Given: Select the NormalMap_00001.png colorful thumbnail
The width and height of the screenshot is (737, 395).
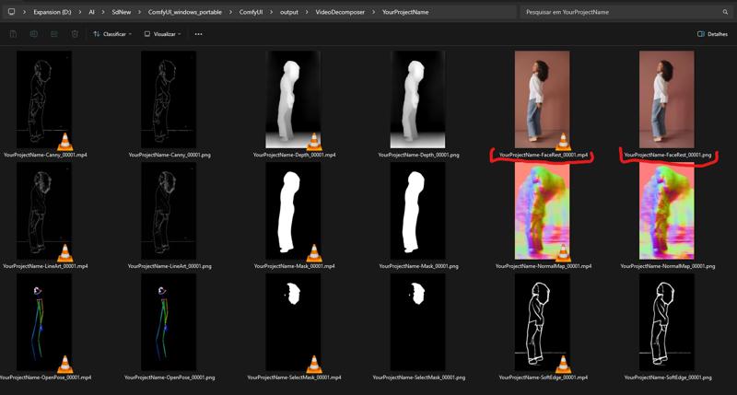Looking at the screenshot, I should (667, 212).
